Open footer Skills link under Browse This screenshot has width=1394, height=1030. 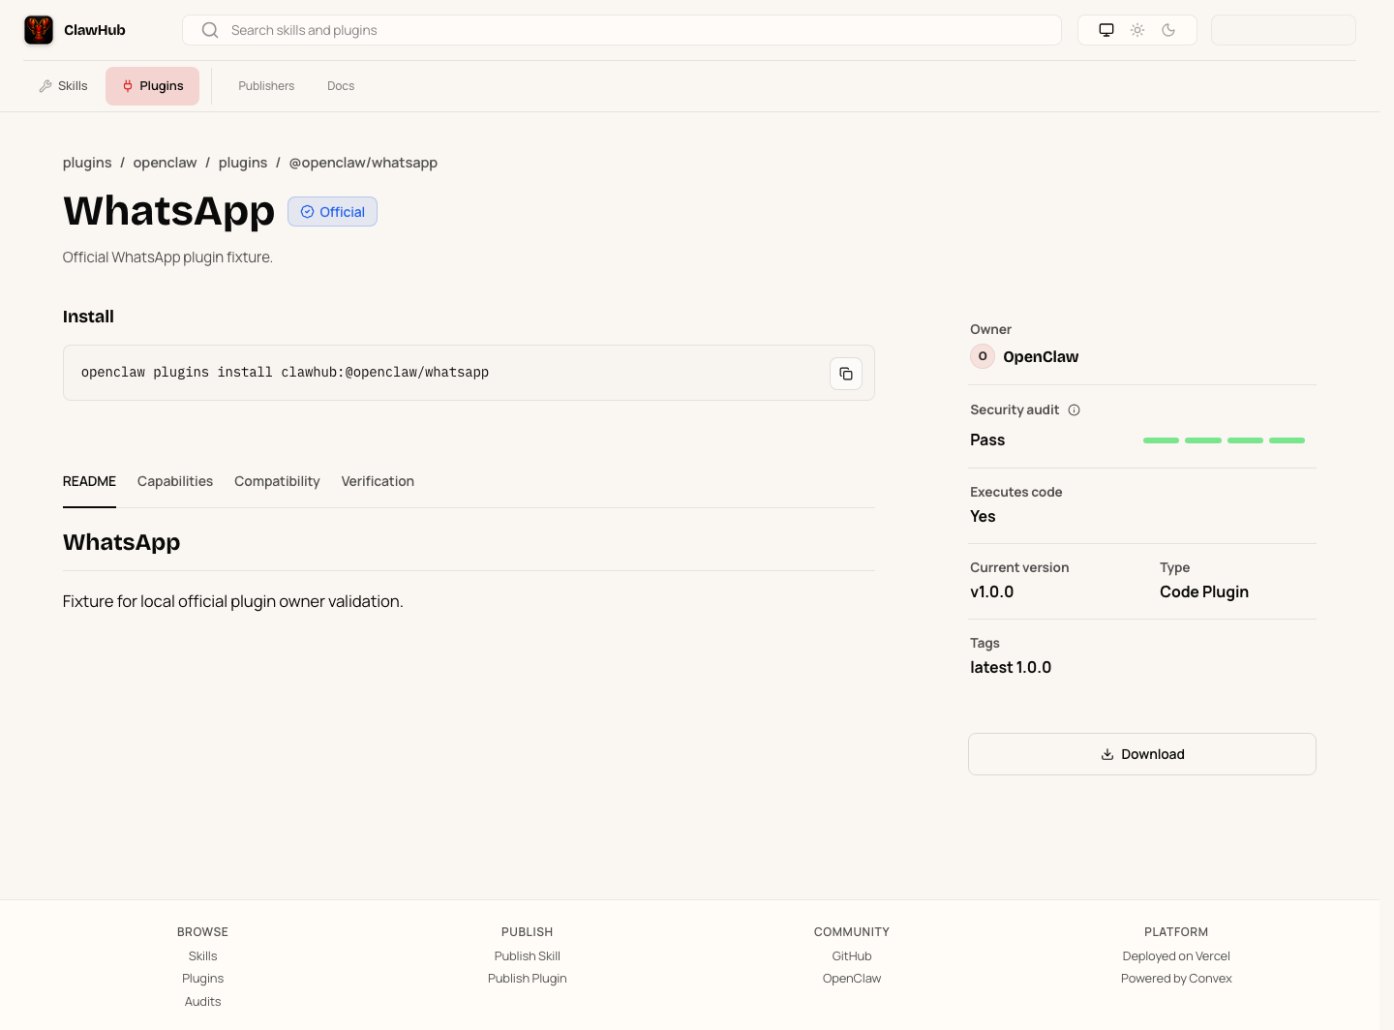tap(203, 956)
